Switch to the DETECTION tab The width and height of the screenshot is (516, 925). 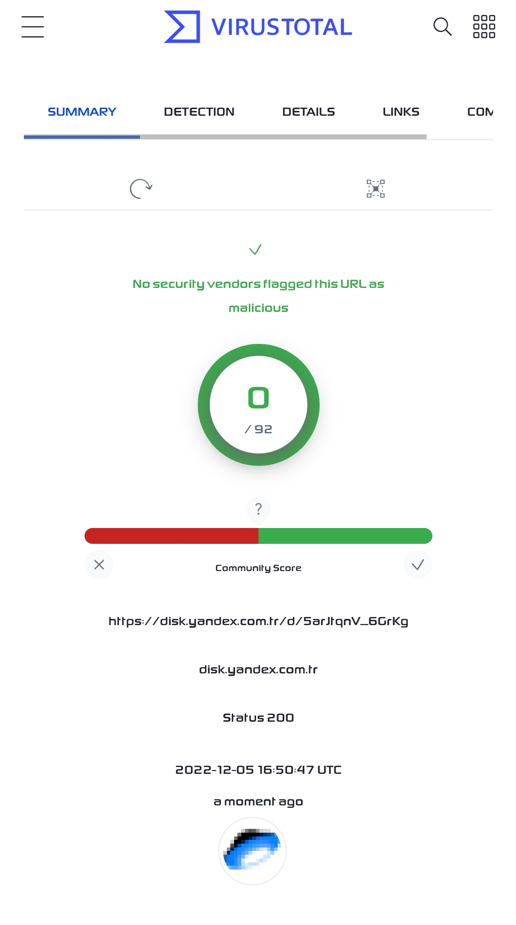[x=199, y=112]
